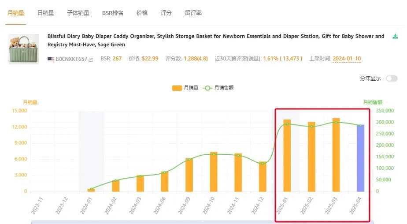The width and height of the screenshot is (407, 224).
Task: Toggle the 分年显示 switch
Action: click(392, 78)
